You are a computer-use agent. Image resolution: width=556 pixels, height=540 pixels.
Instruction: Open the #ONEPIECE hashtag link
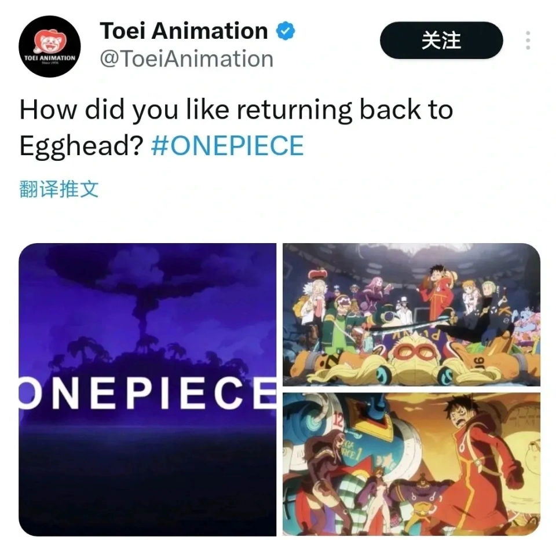pos(227,145)
